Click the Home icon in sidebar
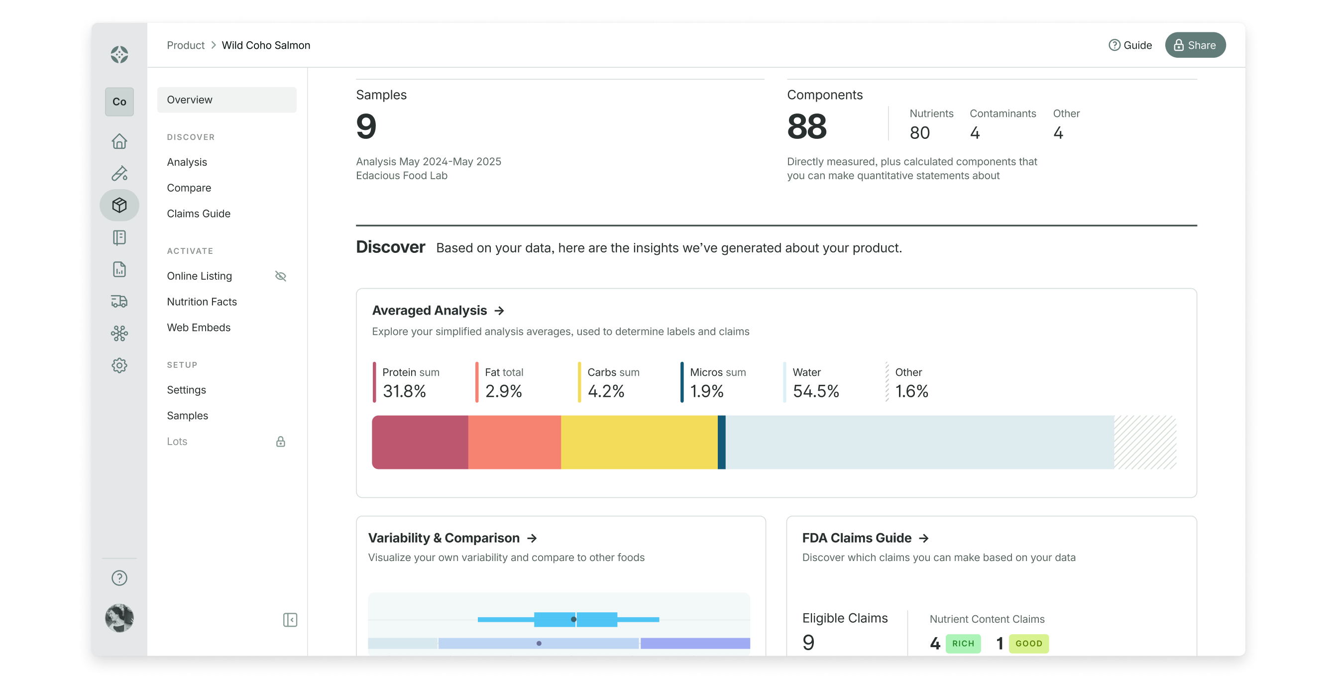Screen dimensions: 1338x679 coord(119,141)
